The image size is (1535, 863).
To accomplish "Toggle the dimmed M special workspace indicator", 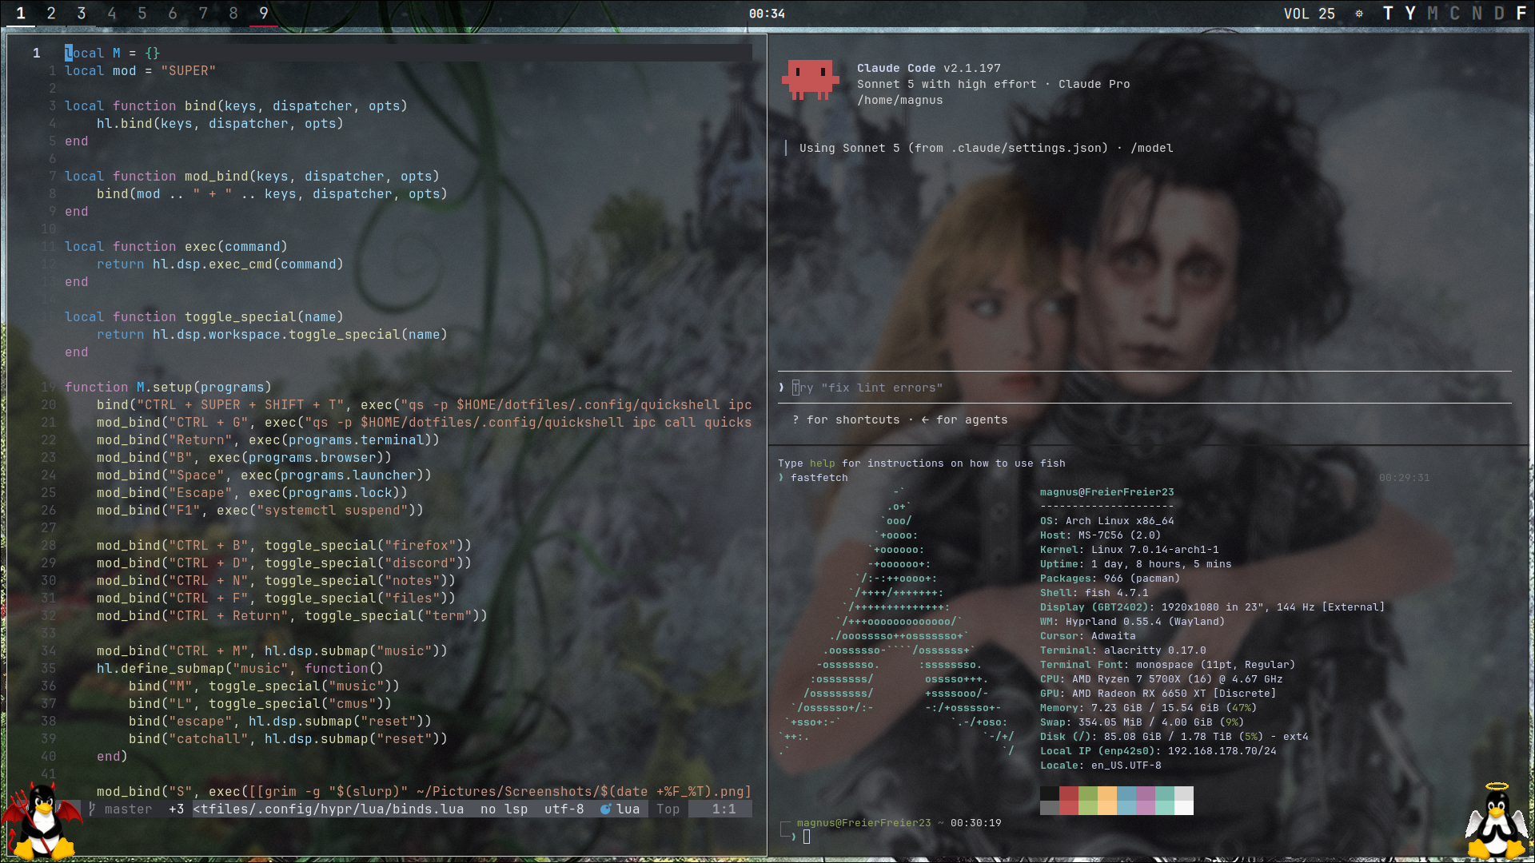I will [x=1433, y=14].
